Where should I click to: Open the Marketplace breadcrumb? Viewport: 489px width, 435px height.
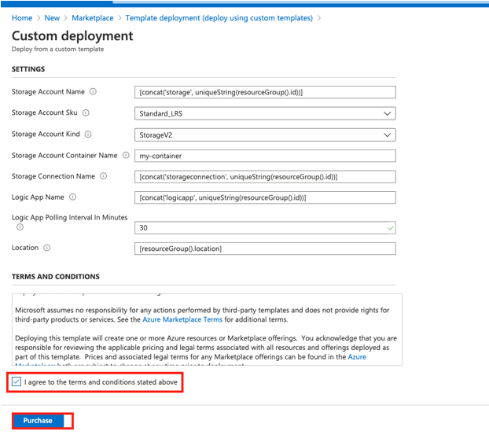(93, 18)
